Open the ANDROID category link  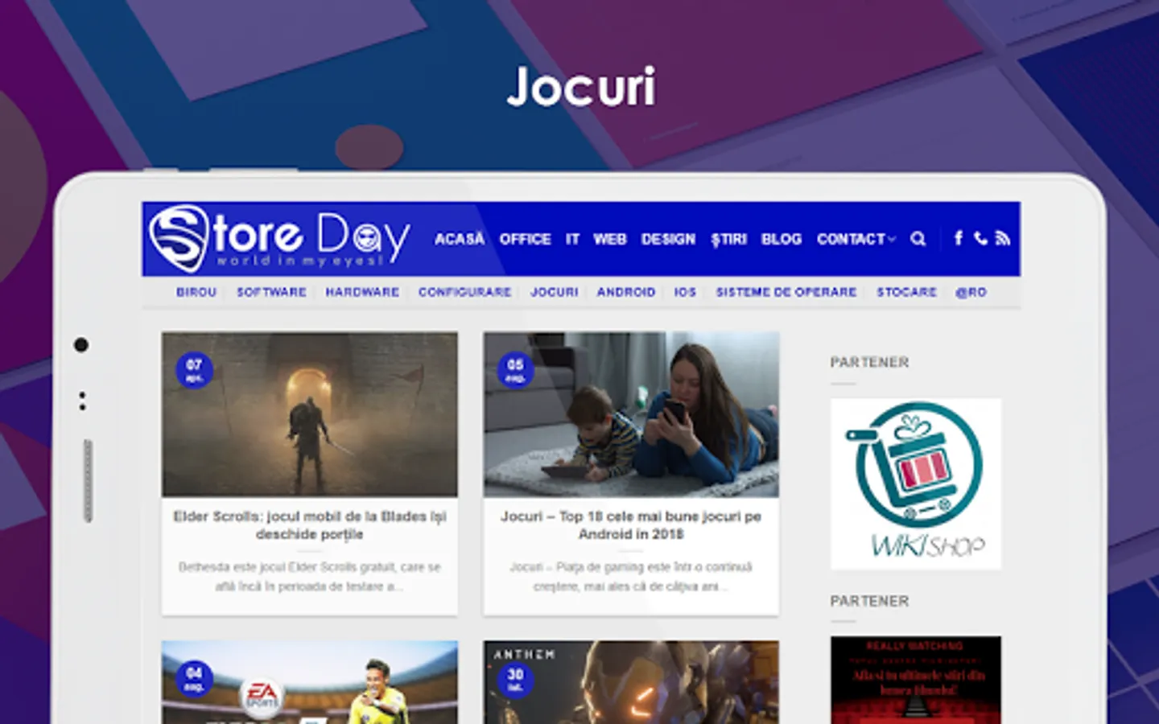coord(625,292)
